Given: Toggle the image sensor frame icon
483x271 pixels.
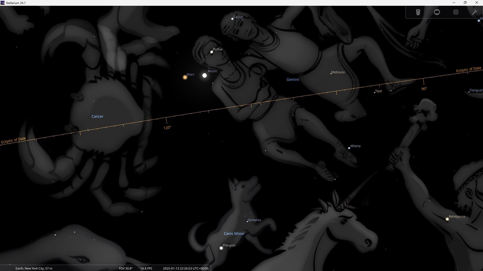Looking at the screenshot, I should pos(437,12).
